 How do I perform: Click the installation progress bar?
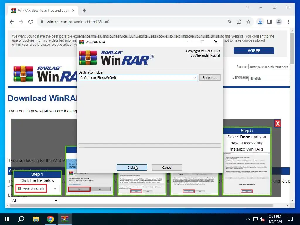tap(150, 145)
